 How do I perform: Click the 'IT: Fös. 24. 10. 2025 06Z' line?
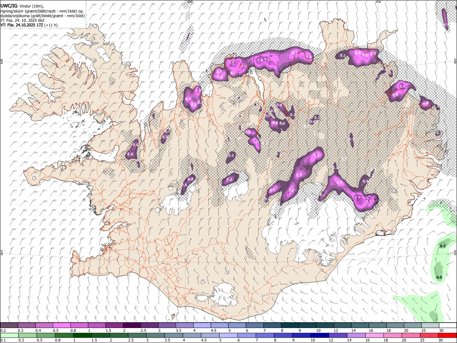[x=22, y=20]
